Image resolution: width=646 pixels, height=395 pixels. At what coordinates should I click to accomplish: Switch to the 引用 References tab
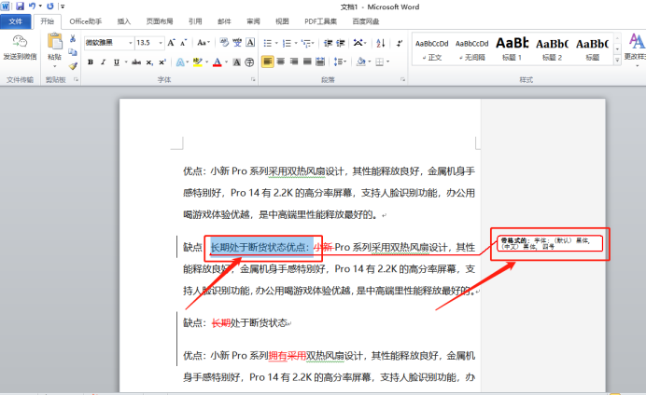[195, 21]
